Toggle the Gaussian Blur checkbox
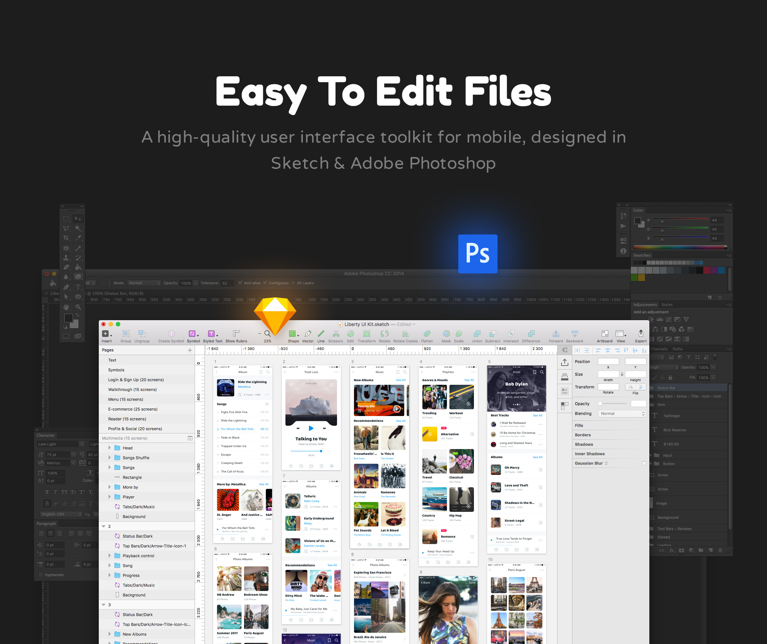This screenshot has height=644, width=767. click(x=644, y=463)
